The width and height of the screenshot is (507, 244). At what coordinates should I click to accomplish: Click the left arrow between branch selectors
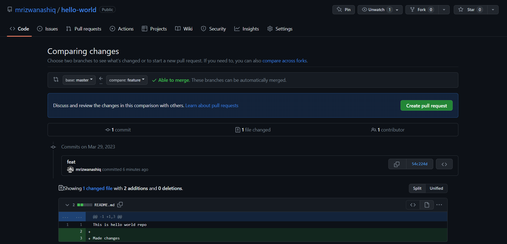coord(101,79)
